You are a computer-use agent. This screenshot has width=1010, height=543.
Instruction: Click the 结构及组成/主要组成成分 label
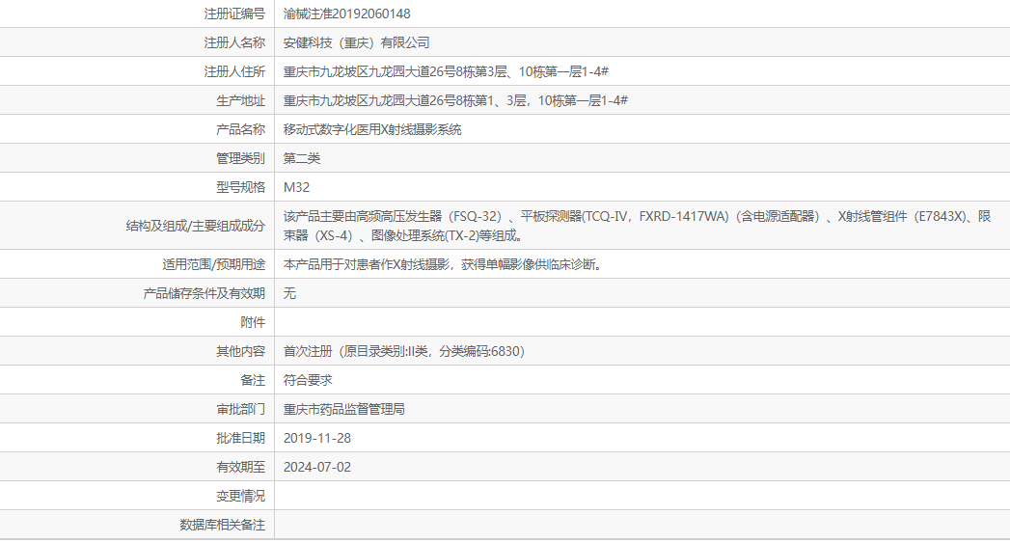click(195, 226)
